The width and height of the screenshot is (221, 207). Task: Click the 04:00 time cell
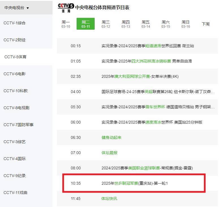(x=76, y=92)
